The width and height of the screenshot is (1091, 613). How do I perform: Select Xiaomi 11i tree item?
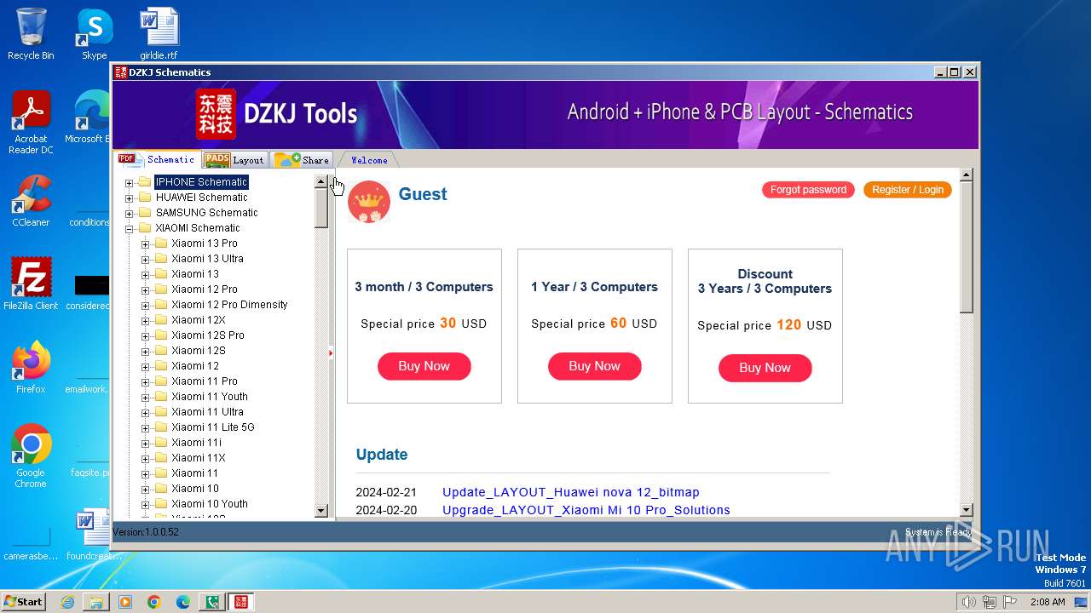196,443
